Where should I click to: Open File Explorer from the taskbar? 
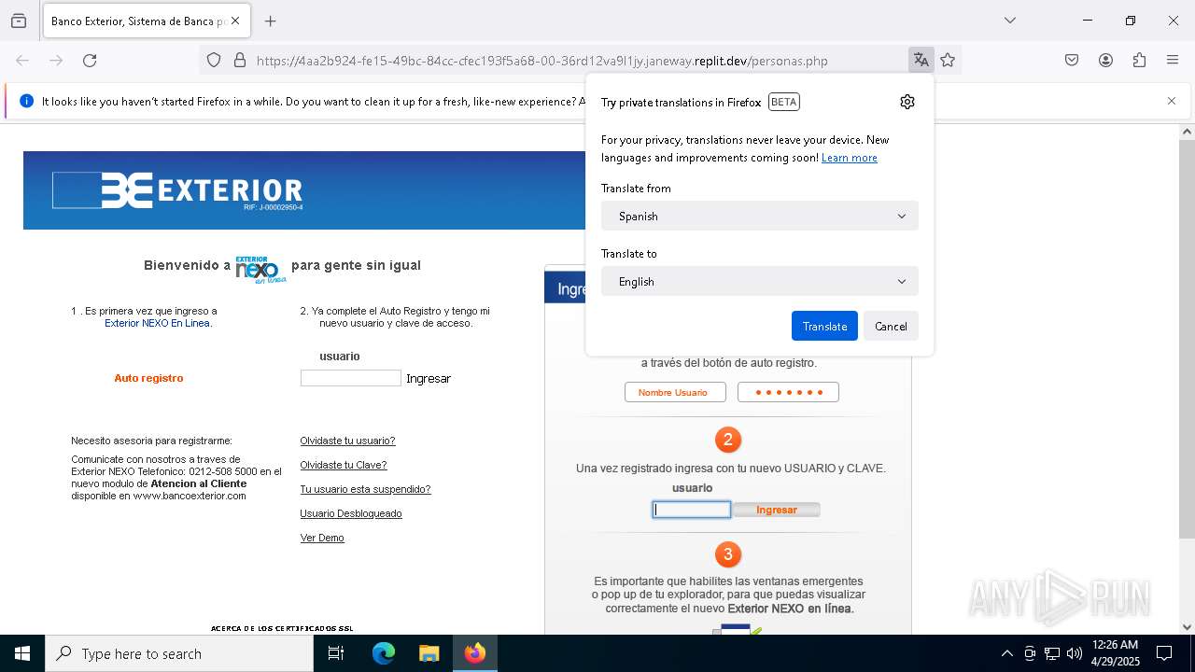(x=429, y=653)
